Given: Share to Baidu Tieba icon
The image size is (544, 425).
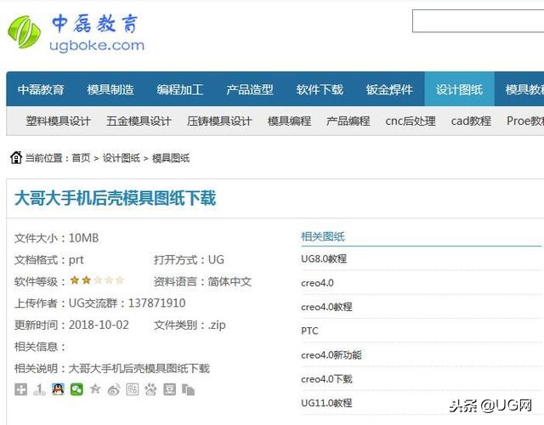Looking at the screenshot, I should click(133, 389).
